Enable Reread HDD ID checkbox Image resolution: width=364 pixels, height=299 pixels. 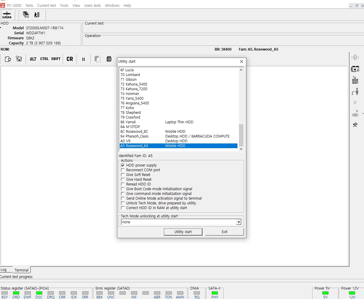[123, 184]
